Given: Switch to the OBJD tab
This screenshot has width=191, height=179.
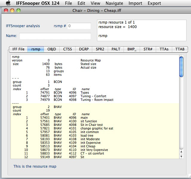Looking at the screenshot, I should (52, 49).
